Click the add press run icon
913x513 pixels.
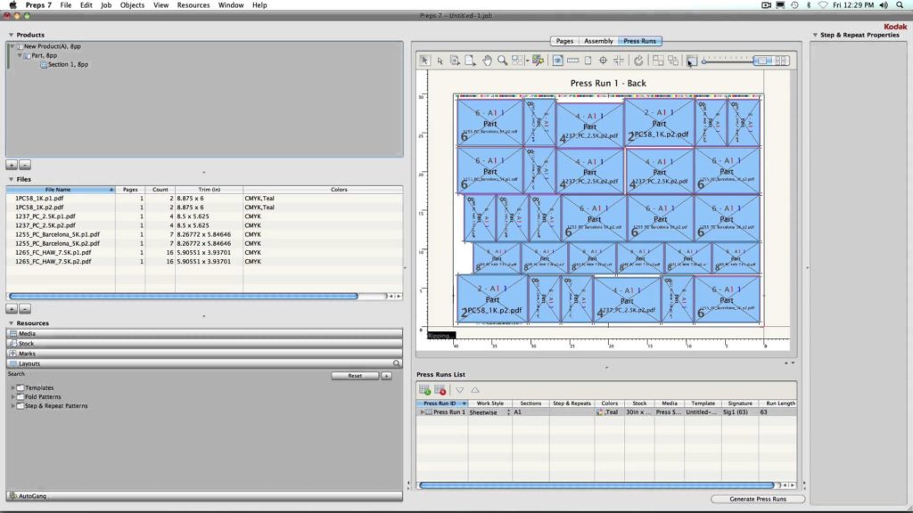point(425,389)
